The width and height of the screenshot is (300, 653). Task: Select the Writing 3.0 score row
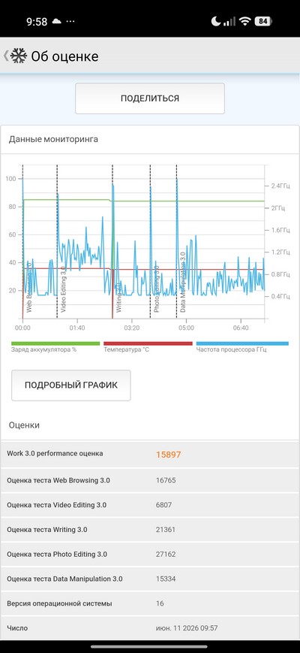(149, 530)
